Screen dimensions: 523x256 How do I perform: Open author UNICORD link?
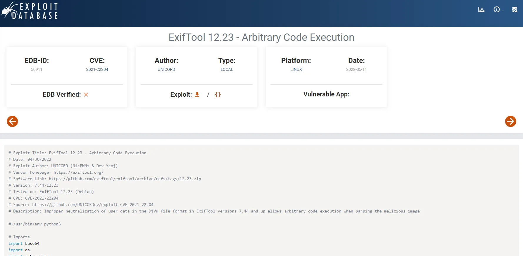(166, 69)
